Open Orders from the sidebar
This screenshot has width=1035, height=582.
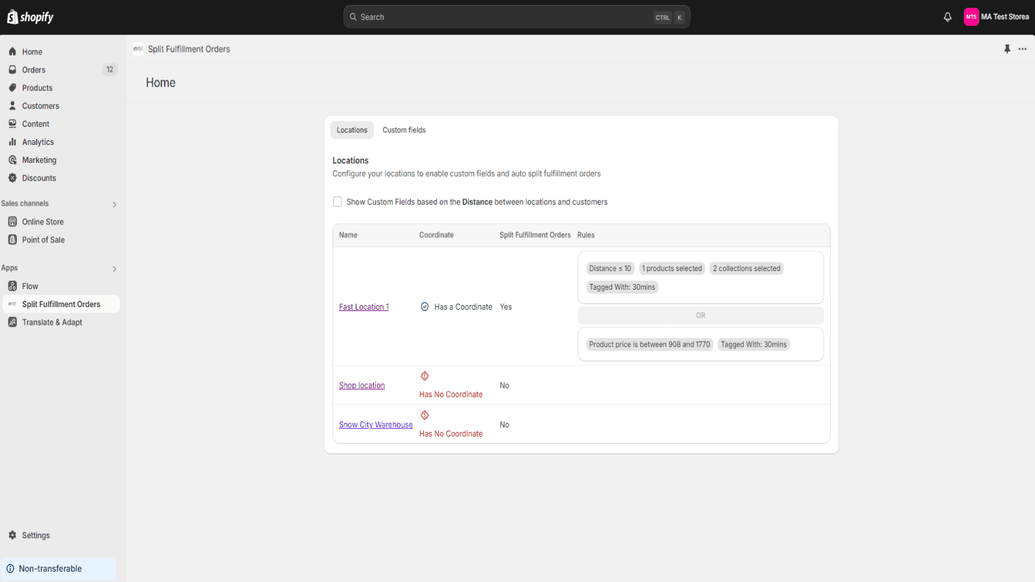[x=34, y=70]
